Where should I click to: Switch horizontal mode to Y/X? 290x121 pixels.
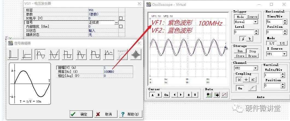click(x=282, y=44)
